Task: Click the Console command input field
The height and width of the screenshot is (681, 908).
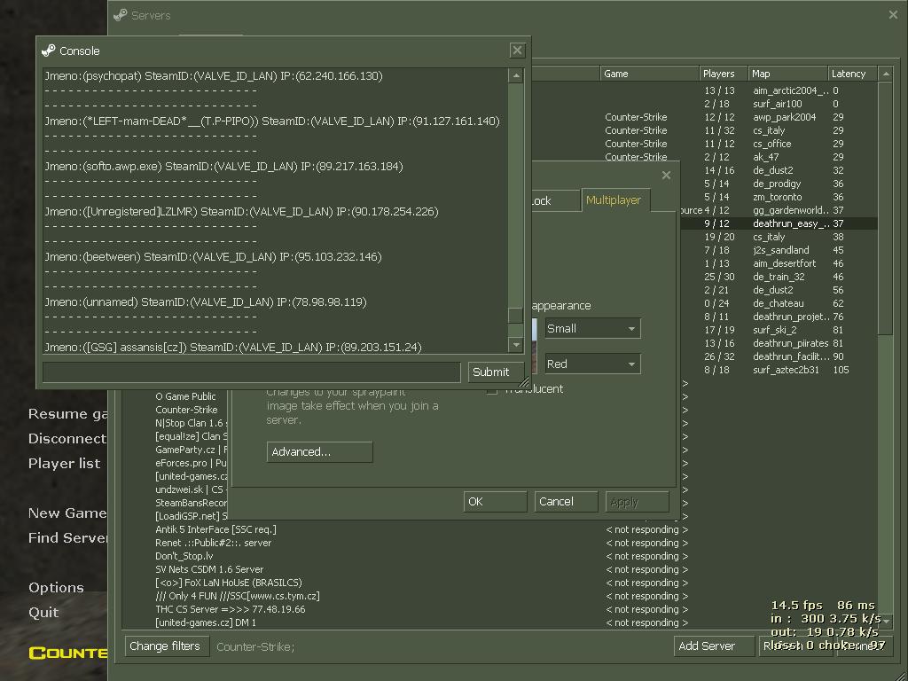Action: point(251,372)
